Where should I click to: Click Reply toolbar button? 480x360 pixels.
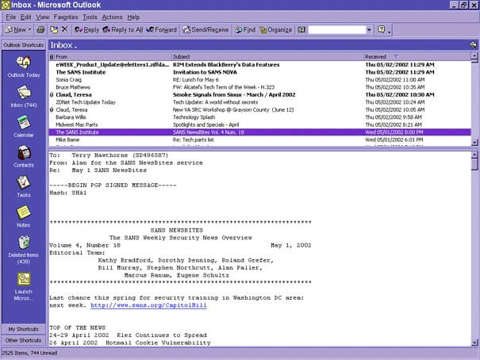tap(87, 29)
